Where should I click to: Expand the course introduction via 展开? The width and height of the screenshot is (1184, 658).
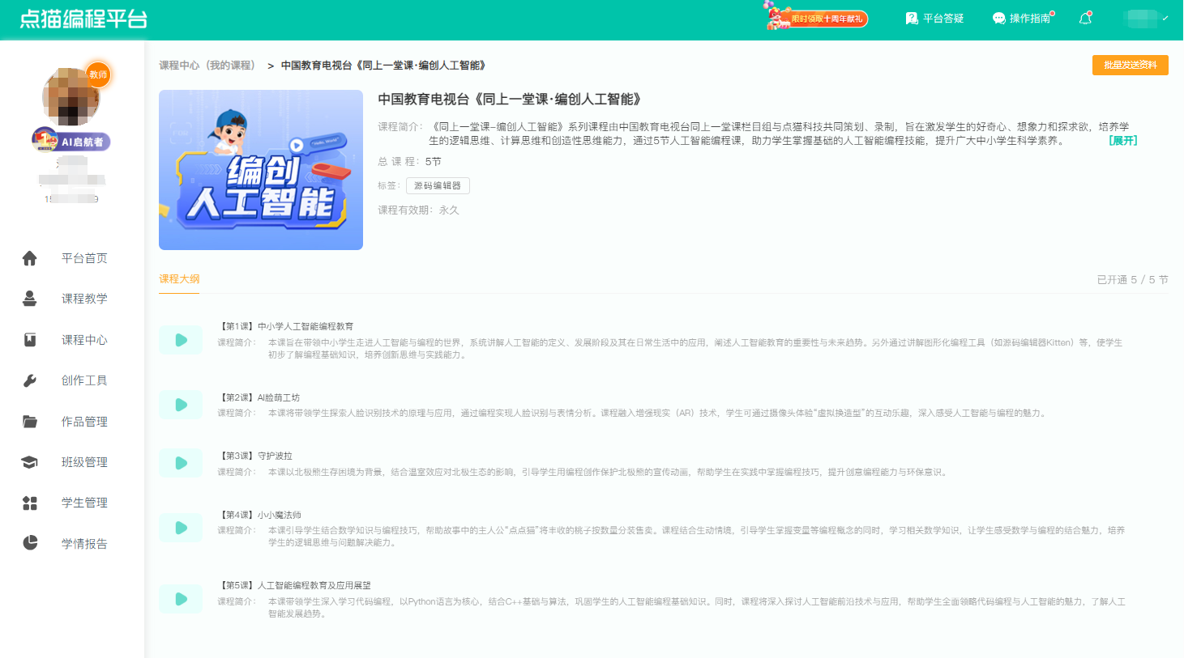pyautogui.click(x=1121, y=142)
